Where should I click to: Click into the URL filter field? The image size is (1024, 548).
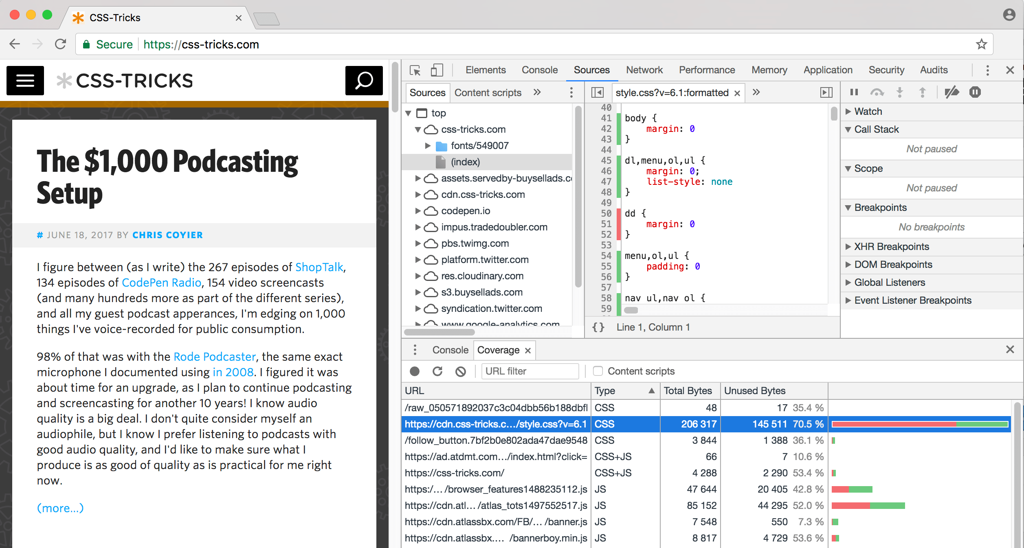[x=530, y=371]
